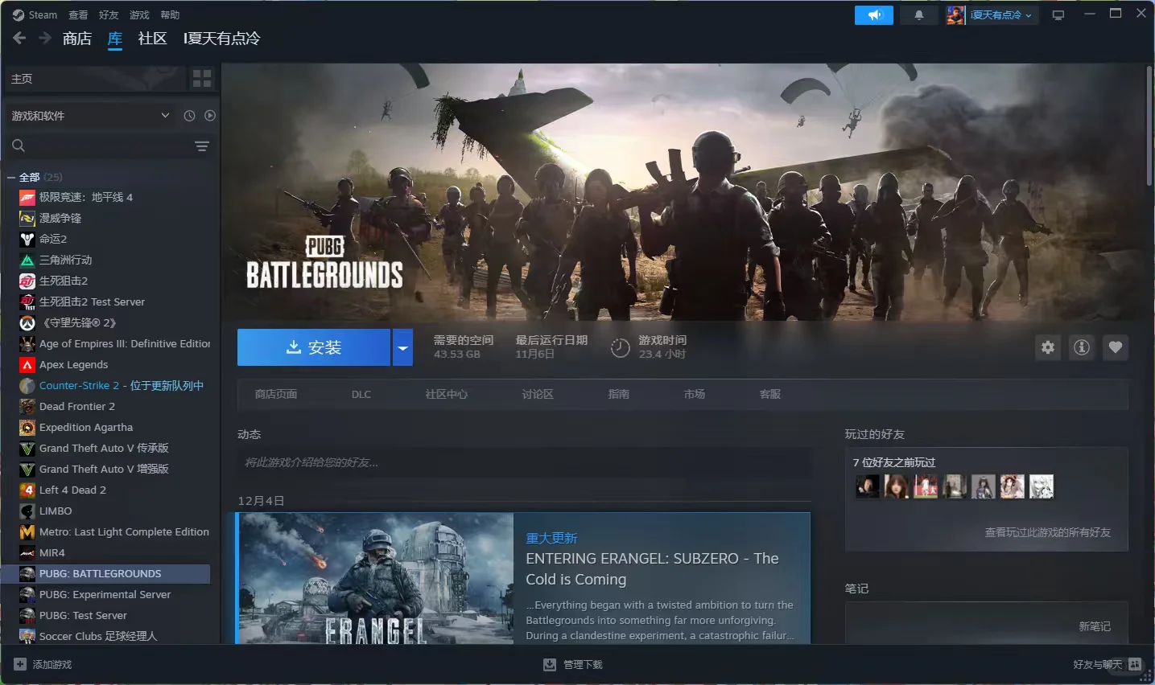The image size is (1155, 685).
Task: Toggle the recent games clock filter
Action: pos(188,115)
